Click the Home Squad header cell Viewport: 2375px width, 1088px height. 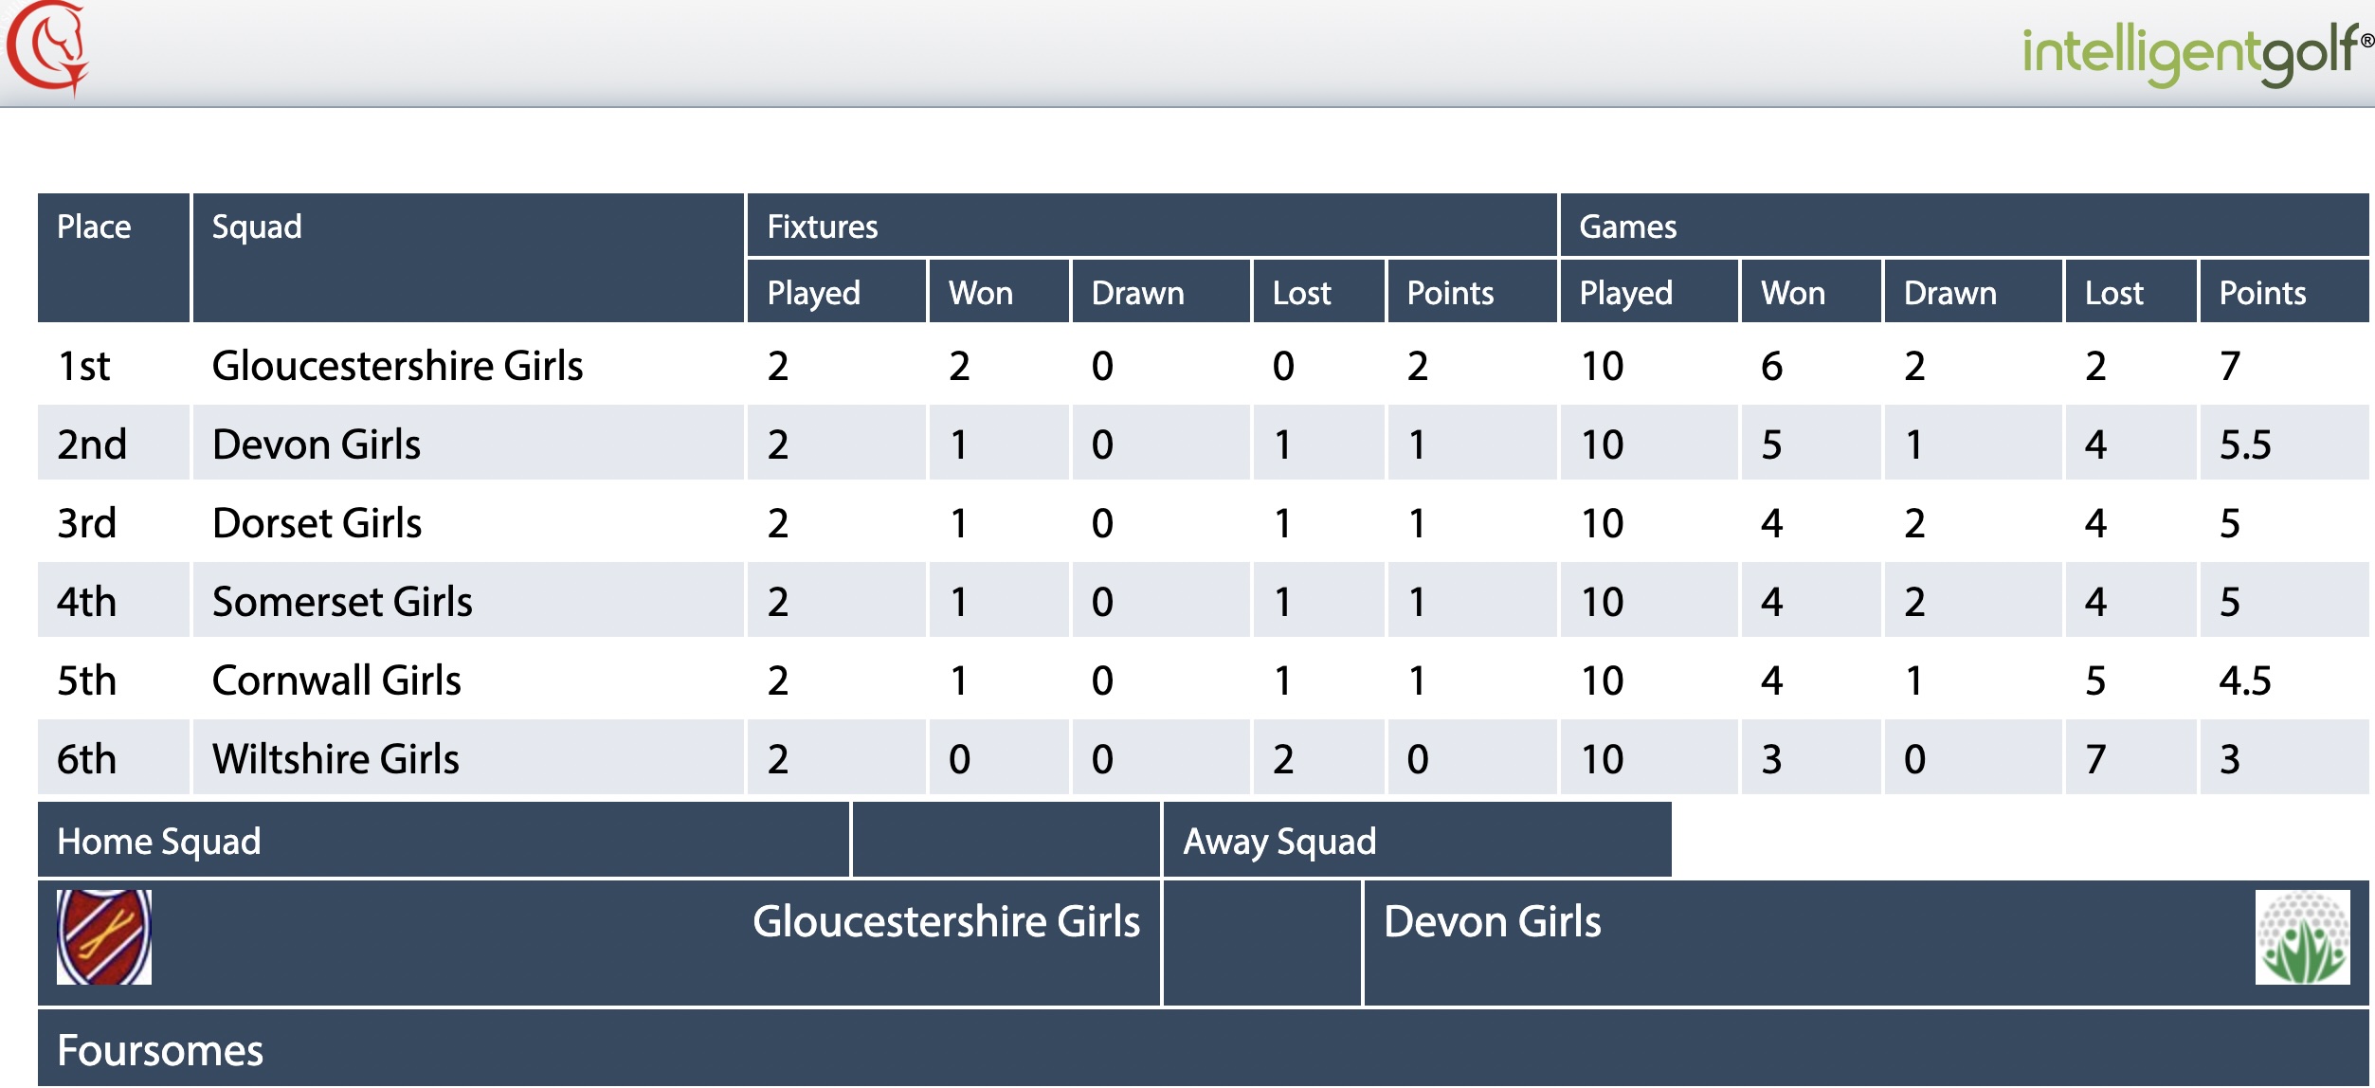click(444, 840)
